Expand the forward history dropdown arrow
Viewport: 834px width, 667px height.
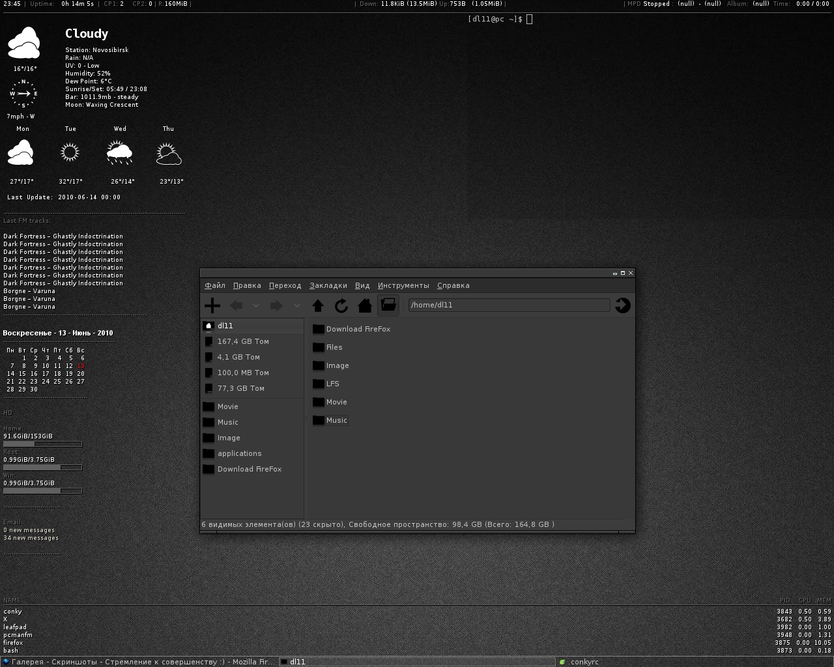(x=296, y=305)
